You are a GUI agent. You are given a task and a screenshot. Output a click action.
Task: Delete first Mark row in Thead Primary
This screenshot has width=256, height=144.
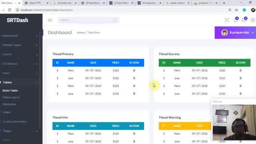click(x=134, y=70)
